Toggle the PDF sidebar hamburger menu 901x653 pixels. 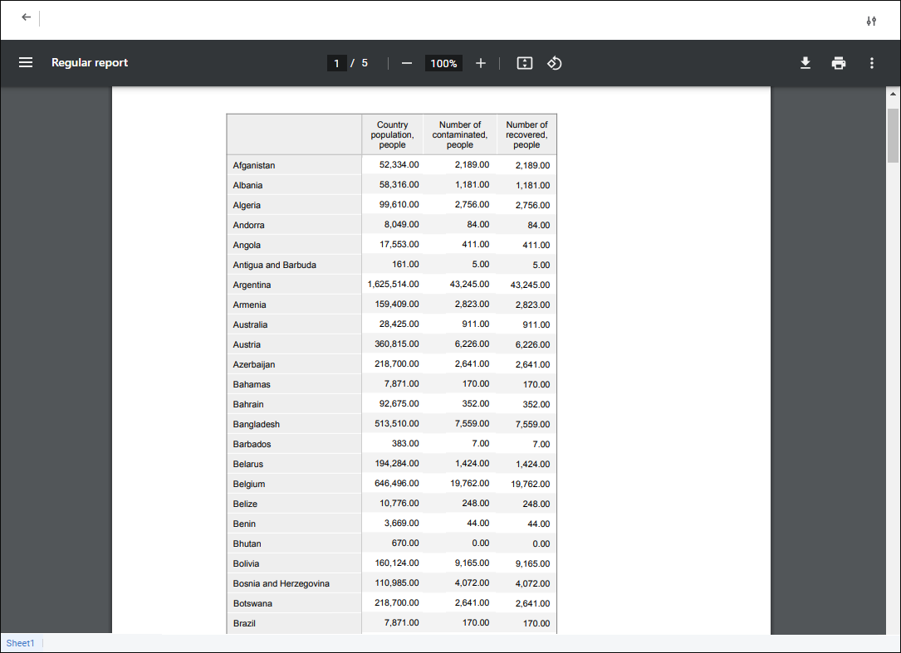[26, 63]
